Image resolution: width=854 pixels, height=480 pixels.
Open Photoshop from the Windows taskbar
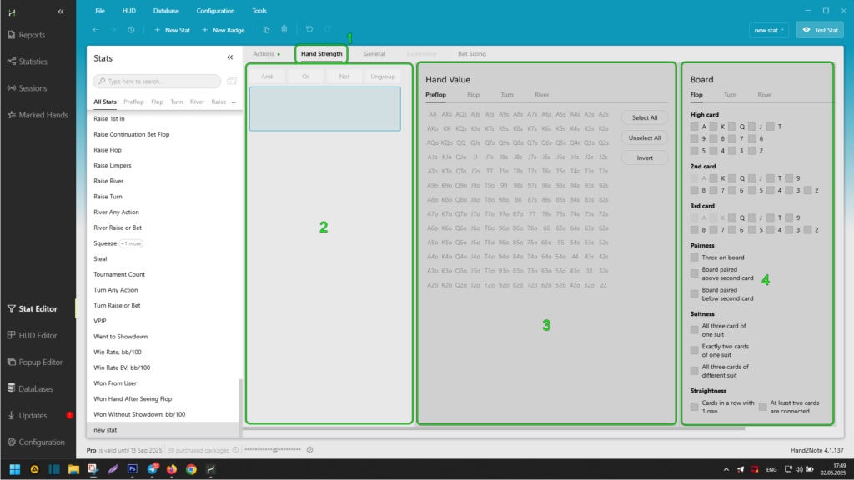click(x=132, y=469)
